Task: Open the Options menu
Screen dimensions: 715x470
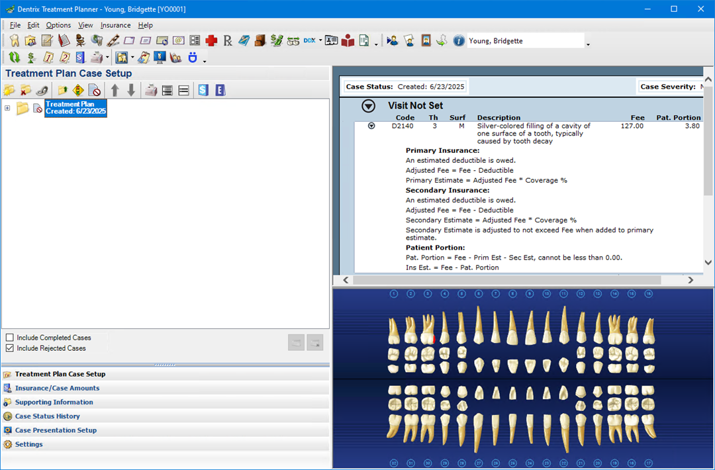Action: pyautogui.click(x=58, y=25)
